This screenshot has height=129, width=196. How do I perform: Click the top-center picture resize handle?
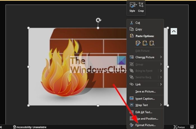click(x=98, y=28)
